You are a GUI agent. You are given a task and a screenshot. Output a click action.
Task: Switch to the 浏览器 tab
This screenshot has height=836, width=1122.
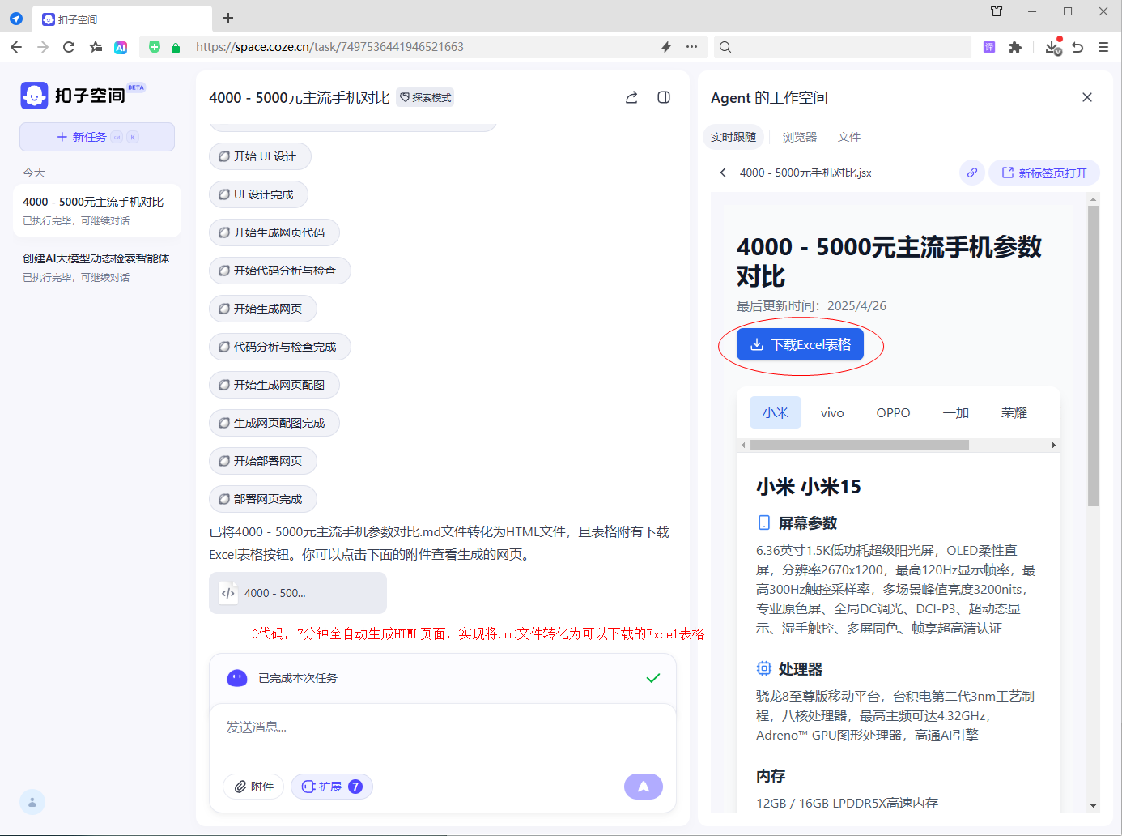pos(800,137)
